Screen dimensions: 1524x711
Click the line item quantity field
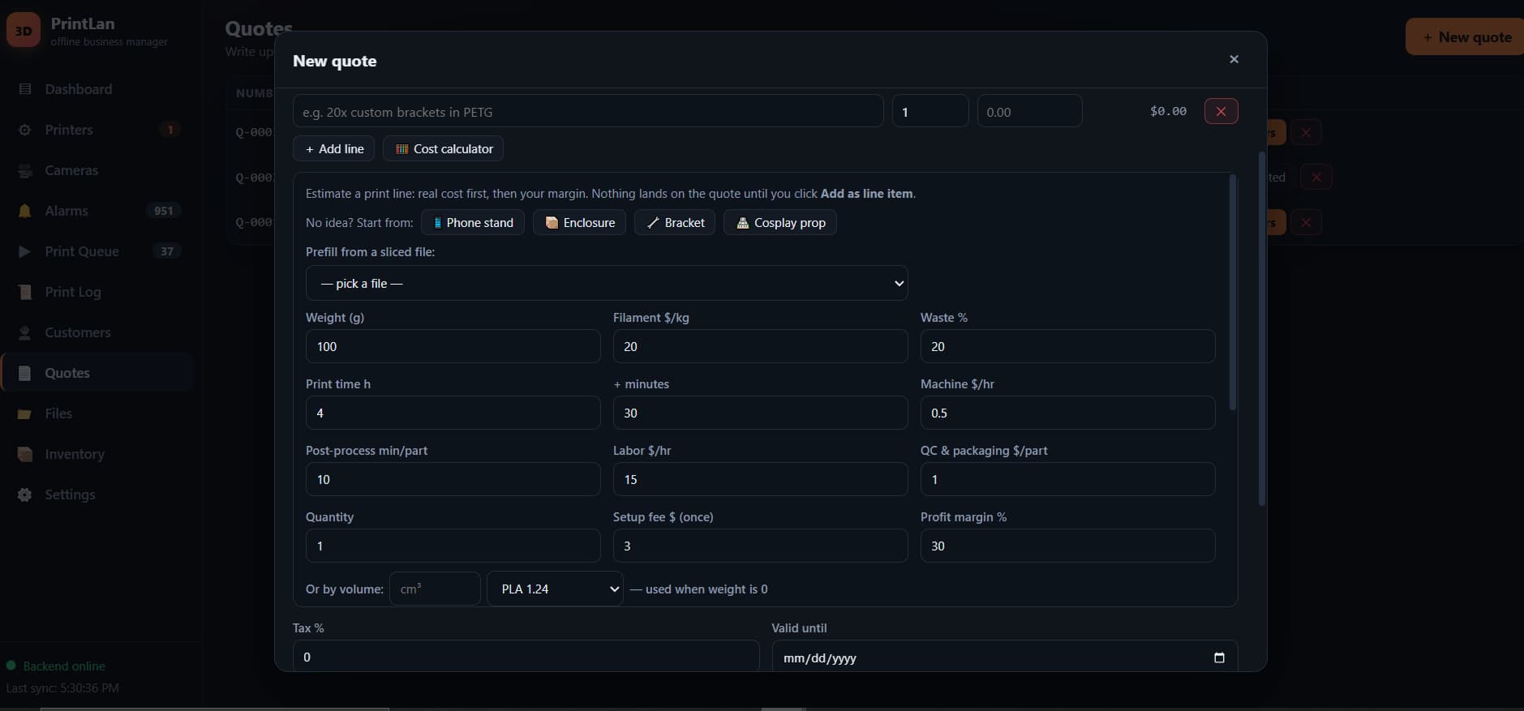coord(930,111)
